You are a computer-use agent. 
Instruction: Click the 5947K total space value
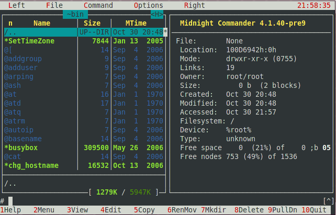tap(140, 192)
